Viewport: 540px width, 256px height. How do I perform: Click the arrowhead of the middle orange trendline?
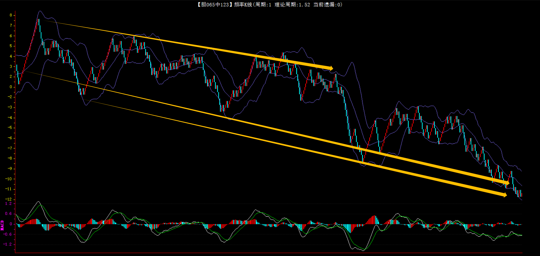[508, 182]
